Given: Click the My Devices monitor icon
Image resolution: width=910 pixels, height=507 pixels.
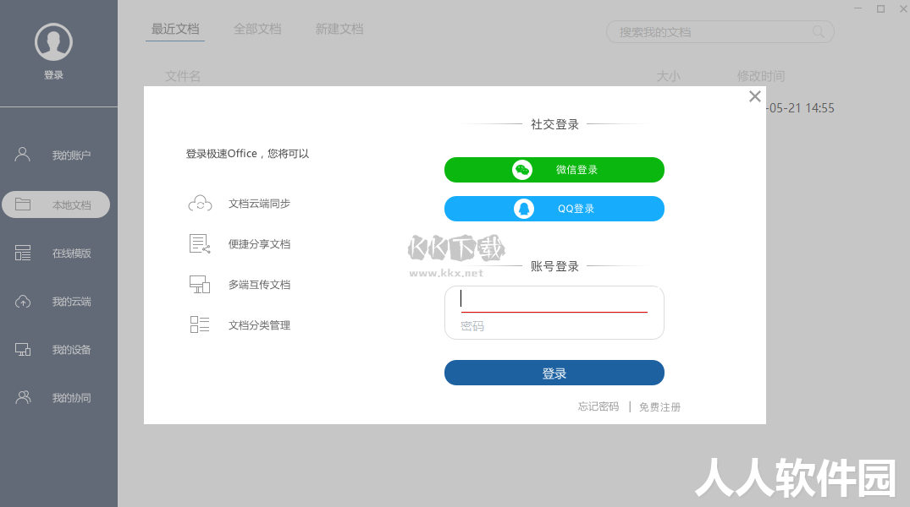Looking at the screenshot, I should (23, 349).
